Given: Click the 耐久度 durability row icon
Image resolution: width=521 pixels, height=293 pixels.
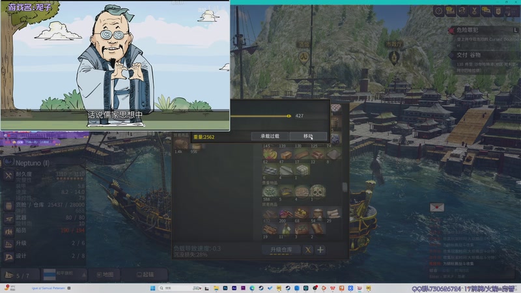Looking at the screenshot, I should coord(8,175).
